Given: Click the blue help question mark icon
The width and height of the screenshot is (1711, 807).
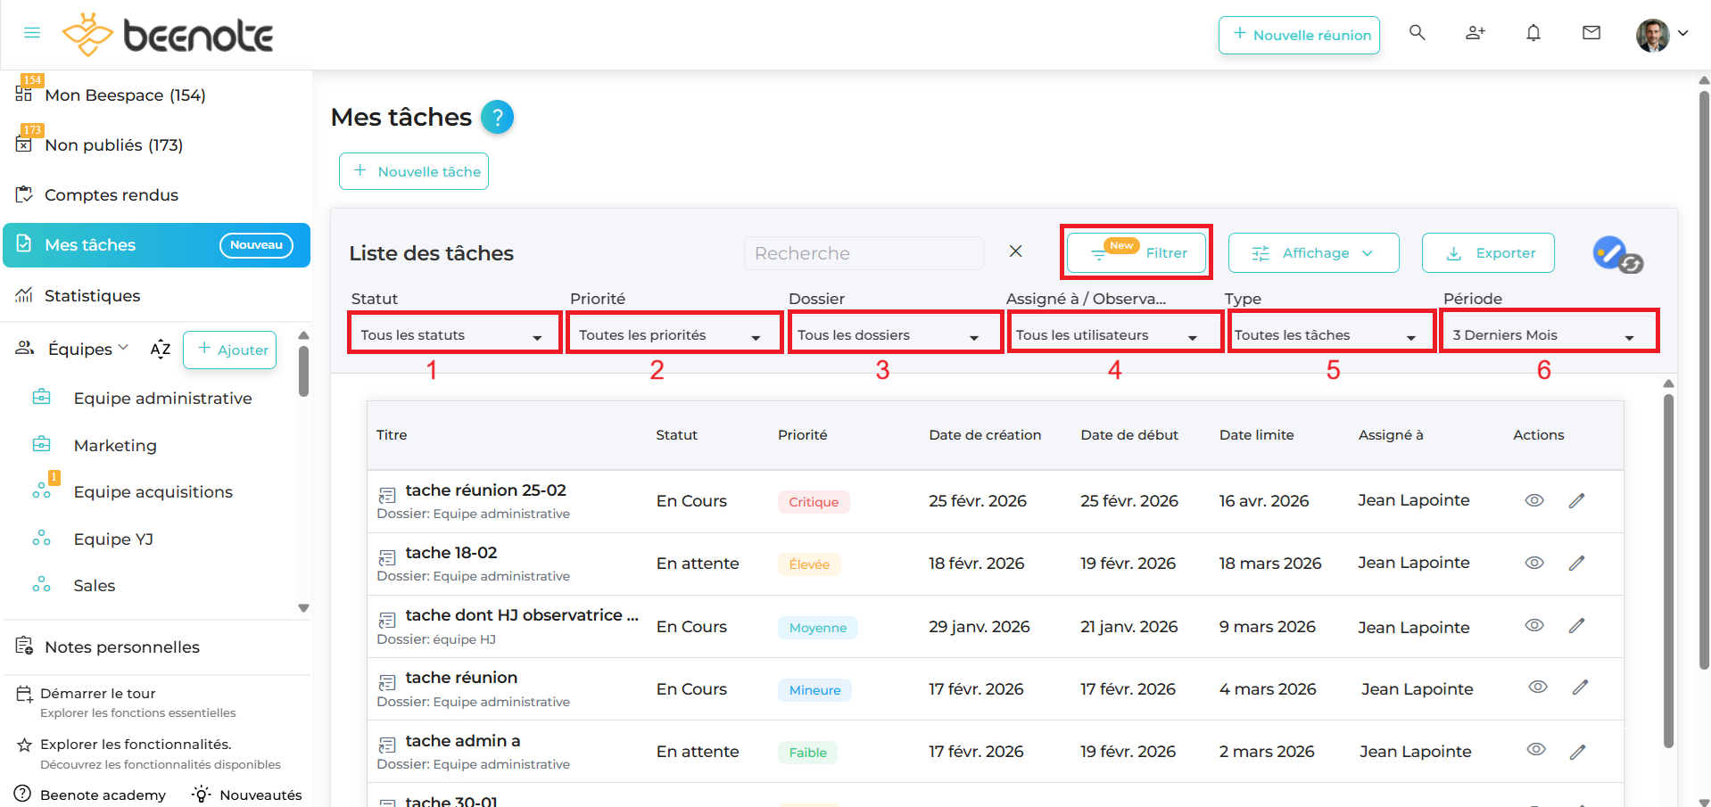Looking at the screenshot, I should pos(497,118).
